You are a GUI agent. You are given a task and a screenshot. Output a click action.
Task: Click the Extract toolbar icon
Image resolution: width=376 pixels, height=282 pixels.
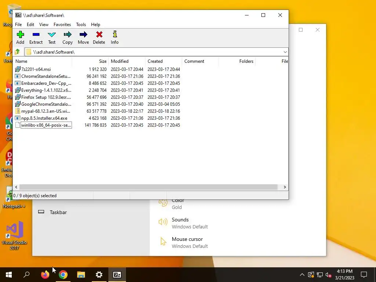pos(36,38)
